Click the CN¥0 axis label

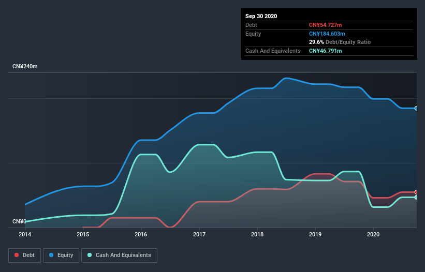[20, 221]
